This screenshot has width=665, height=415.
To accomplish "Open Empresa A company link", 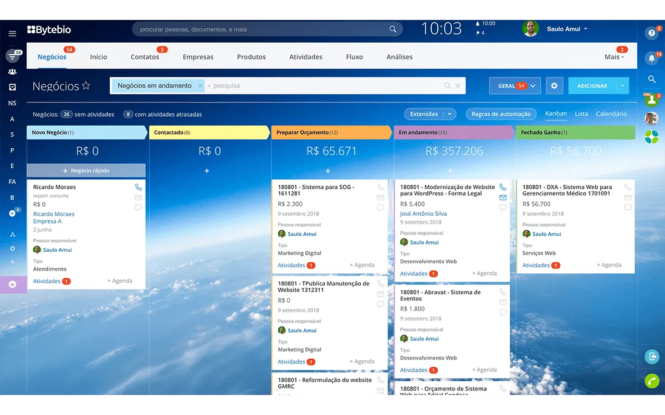I will (47, 221).
